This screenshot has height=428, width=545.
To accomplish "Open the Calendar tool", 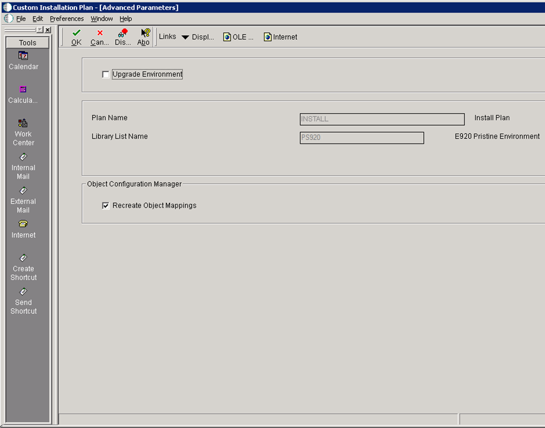I will pos(23,61).
